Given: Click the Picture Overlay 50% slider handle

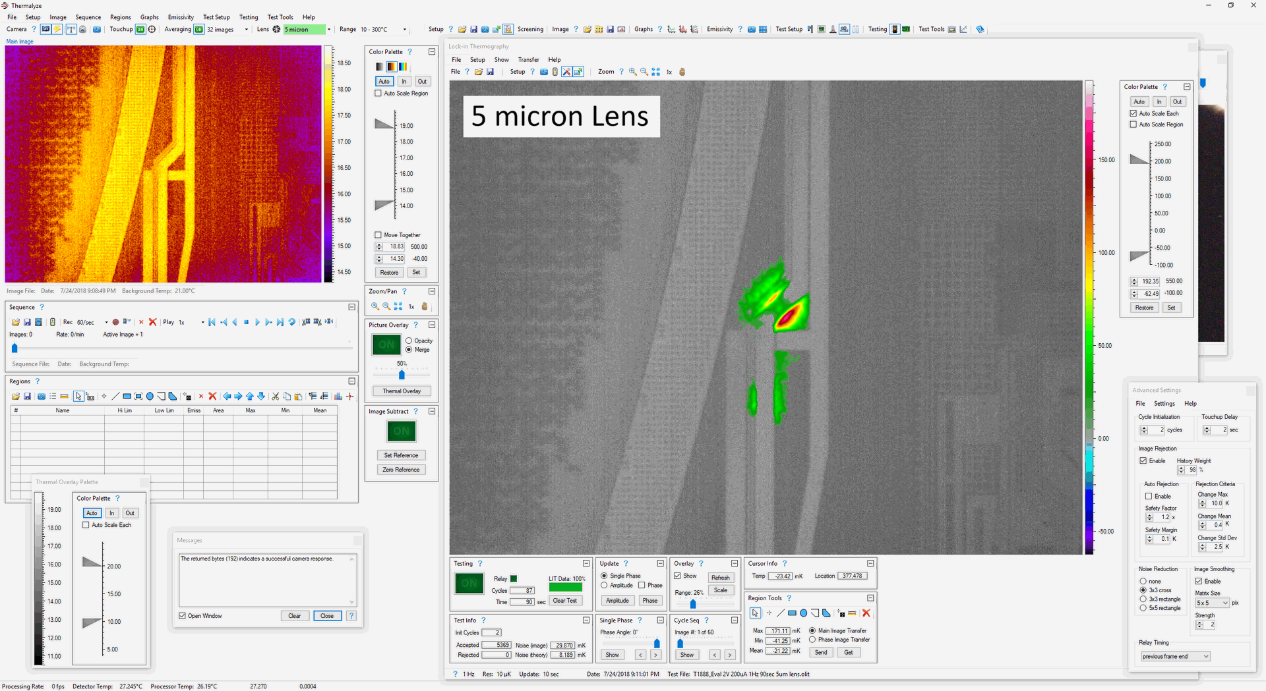Looking at the screenshot, I should point(402,375).
